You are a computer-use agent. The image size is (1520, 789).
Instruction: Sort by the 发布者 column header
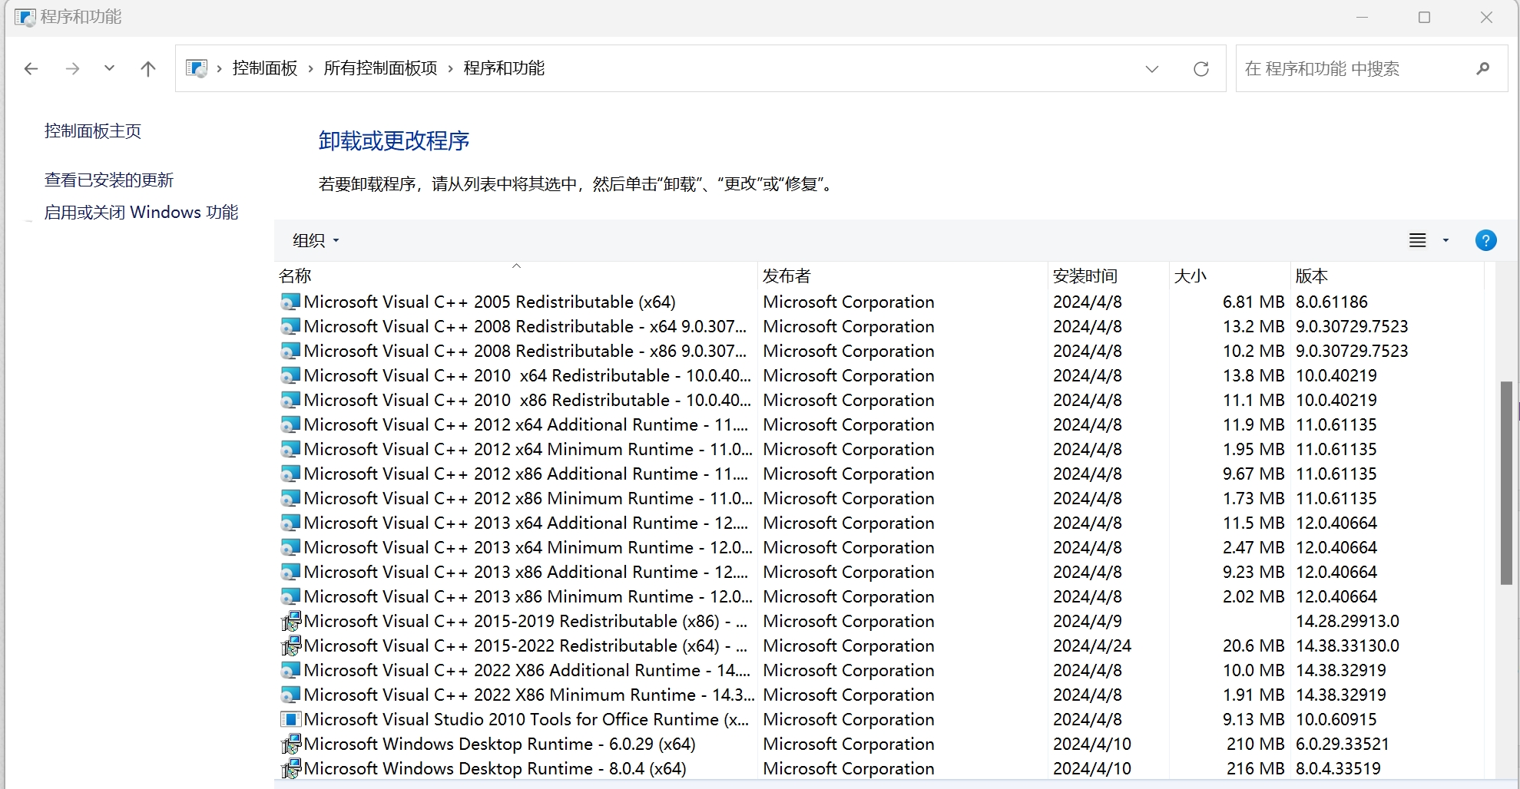tap(902, 276)
